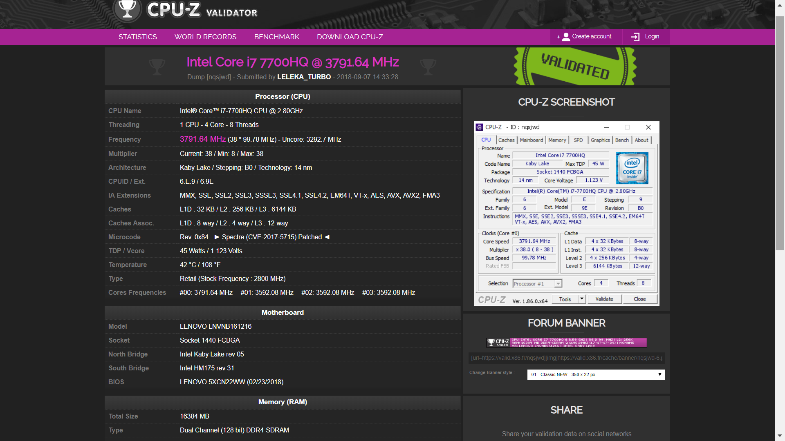Open the Tools dropdown arrow in screenshot

(x=582, y=299)
